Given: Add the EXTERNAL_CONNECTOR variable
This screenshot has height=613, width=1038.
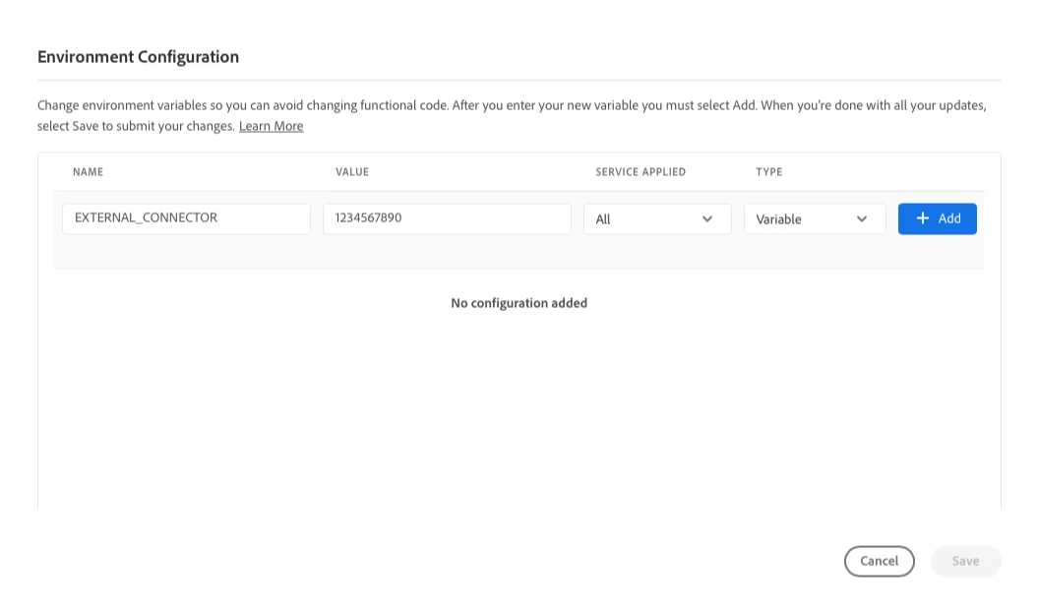Looking at the screenshot, I should point(938,219).
